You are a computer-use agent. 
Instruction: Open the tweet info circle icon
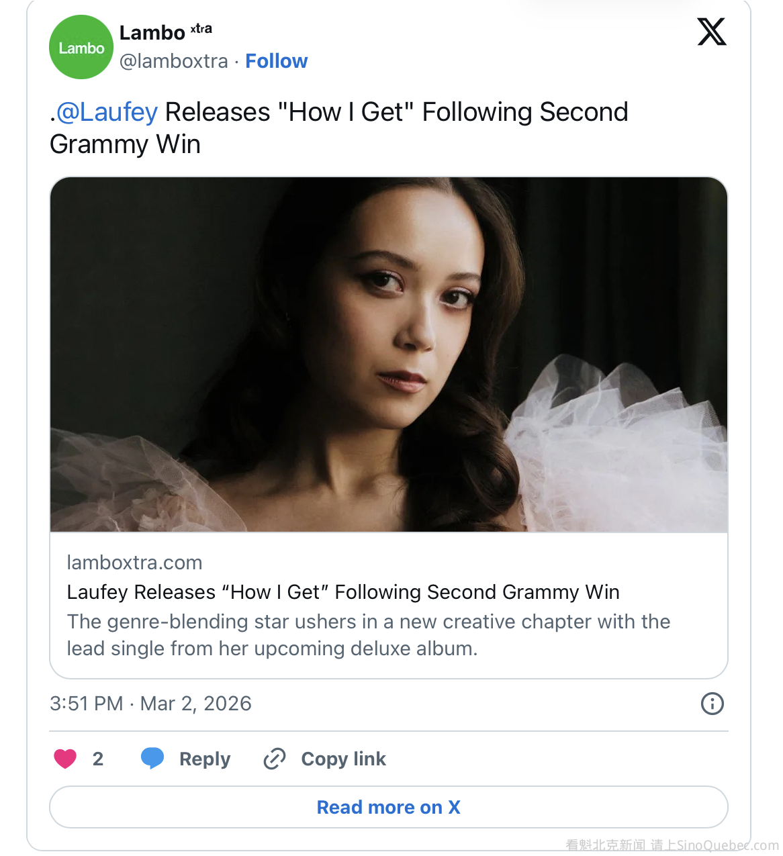click(712, 704)
